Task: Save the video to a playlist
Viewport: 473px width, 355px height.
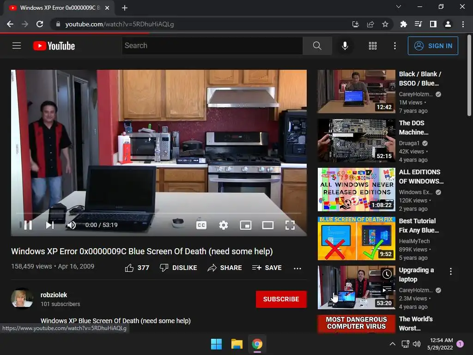Action: (267, 268)
